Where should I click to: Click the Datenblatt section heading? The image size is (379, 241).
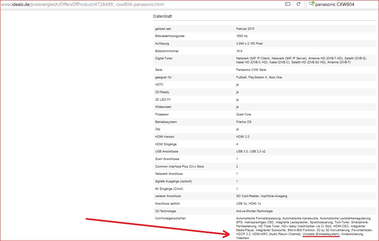tap(162, 16)
